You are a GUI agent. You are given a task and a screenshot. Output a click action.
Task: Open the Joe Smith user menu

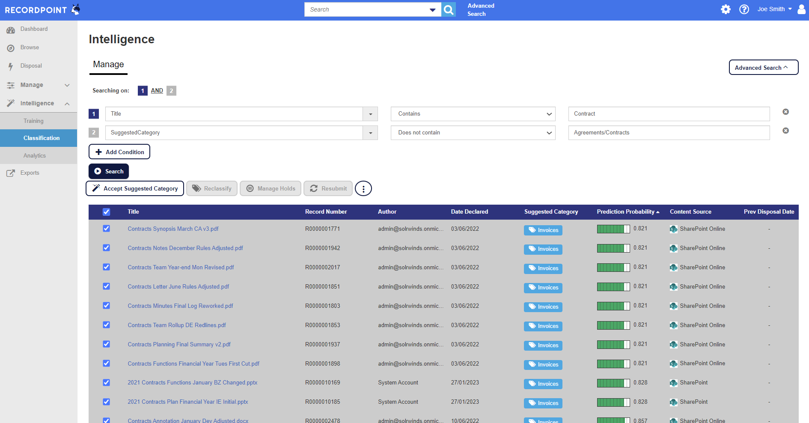774,9
